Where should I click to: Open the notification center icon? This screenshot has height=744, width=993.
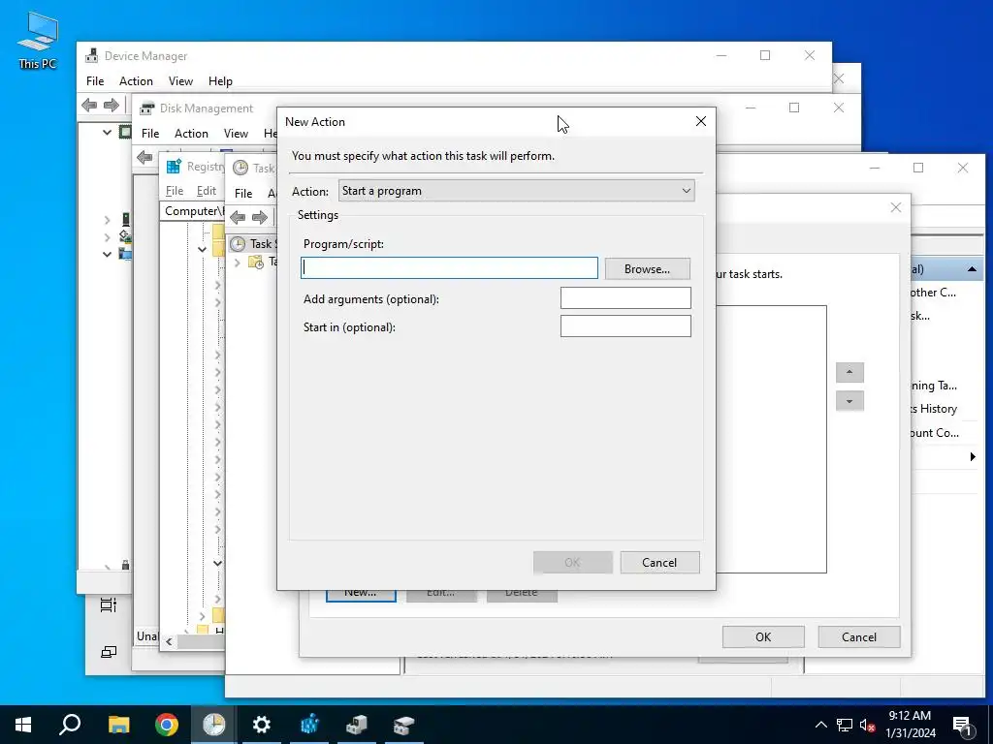pos(963,725)
